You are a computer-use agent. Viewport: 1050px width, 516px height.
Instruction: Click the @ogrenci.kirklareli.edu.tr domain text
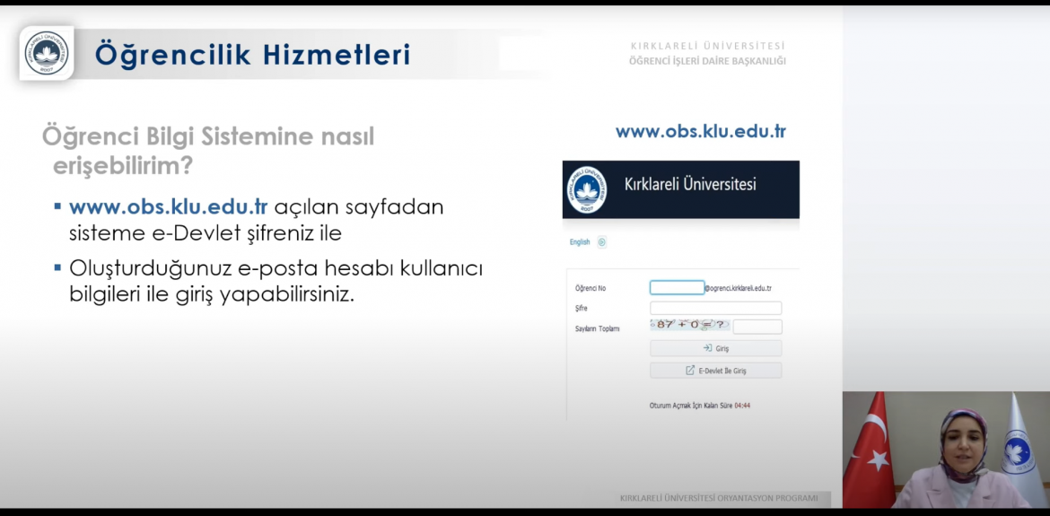coord(738,288)
